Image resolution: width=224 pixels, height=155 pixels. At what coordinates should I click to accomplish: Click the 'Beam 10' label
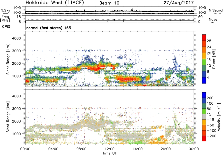109,3
